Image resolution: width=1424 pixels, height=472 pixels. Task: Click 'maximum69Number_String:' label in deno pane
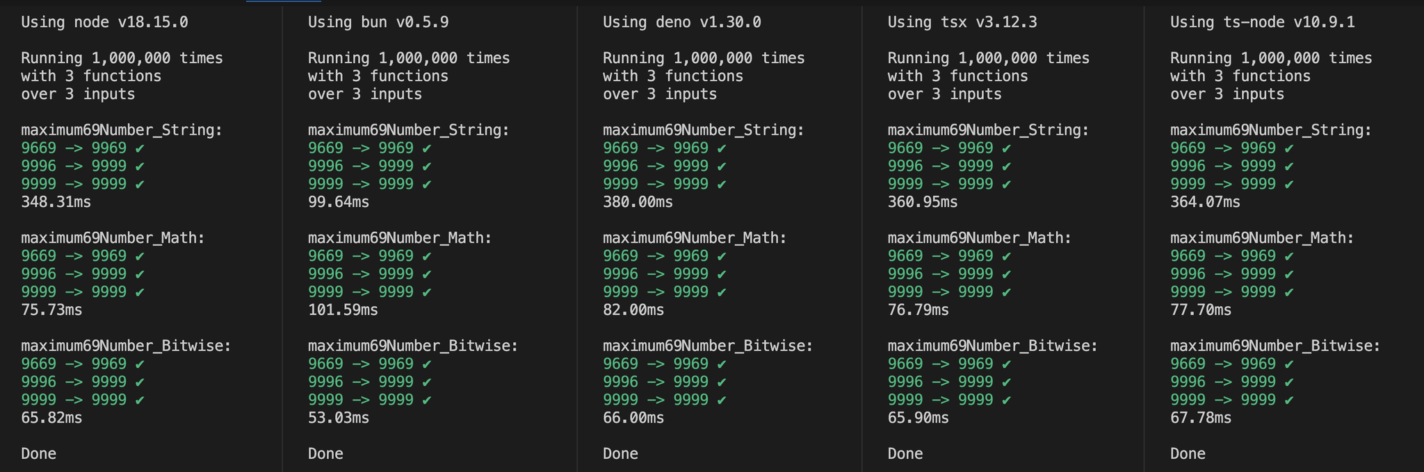pos(704,130)
